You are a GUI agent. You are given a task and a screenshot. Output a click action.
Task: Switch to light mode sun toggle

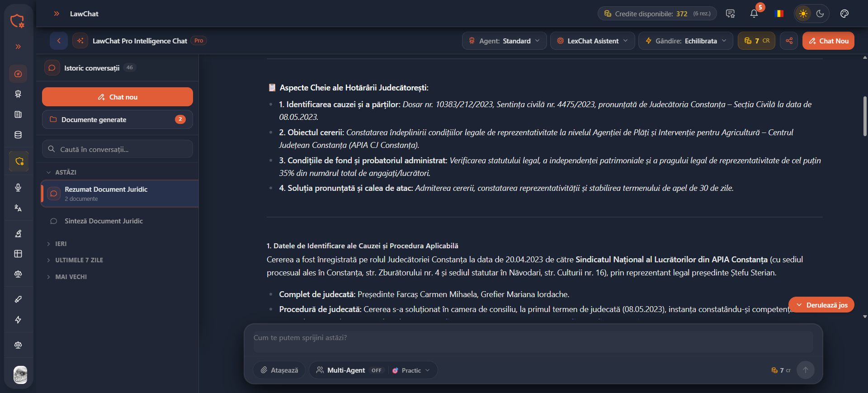(x=803, y=14)
